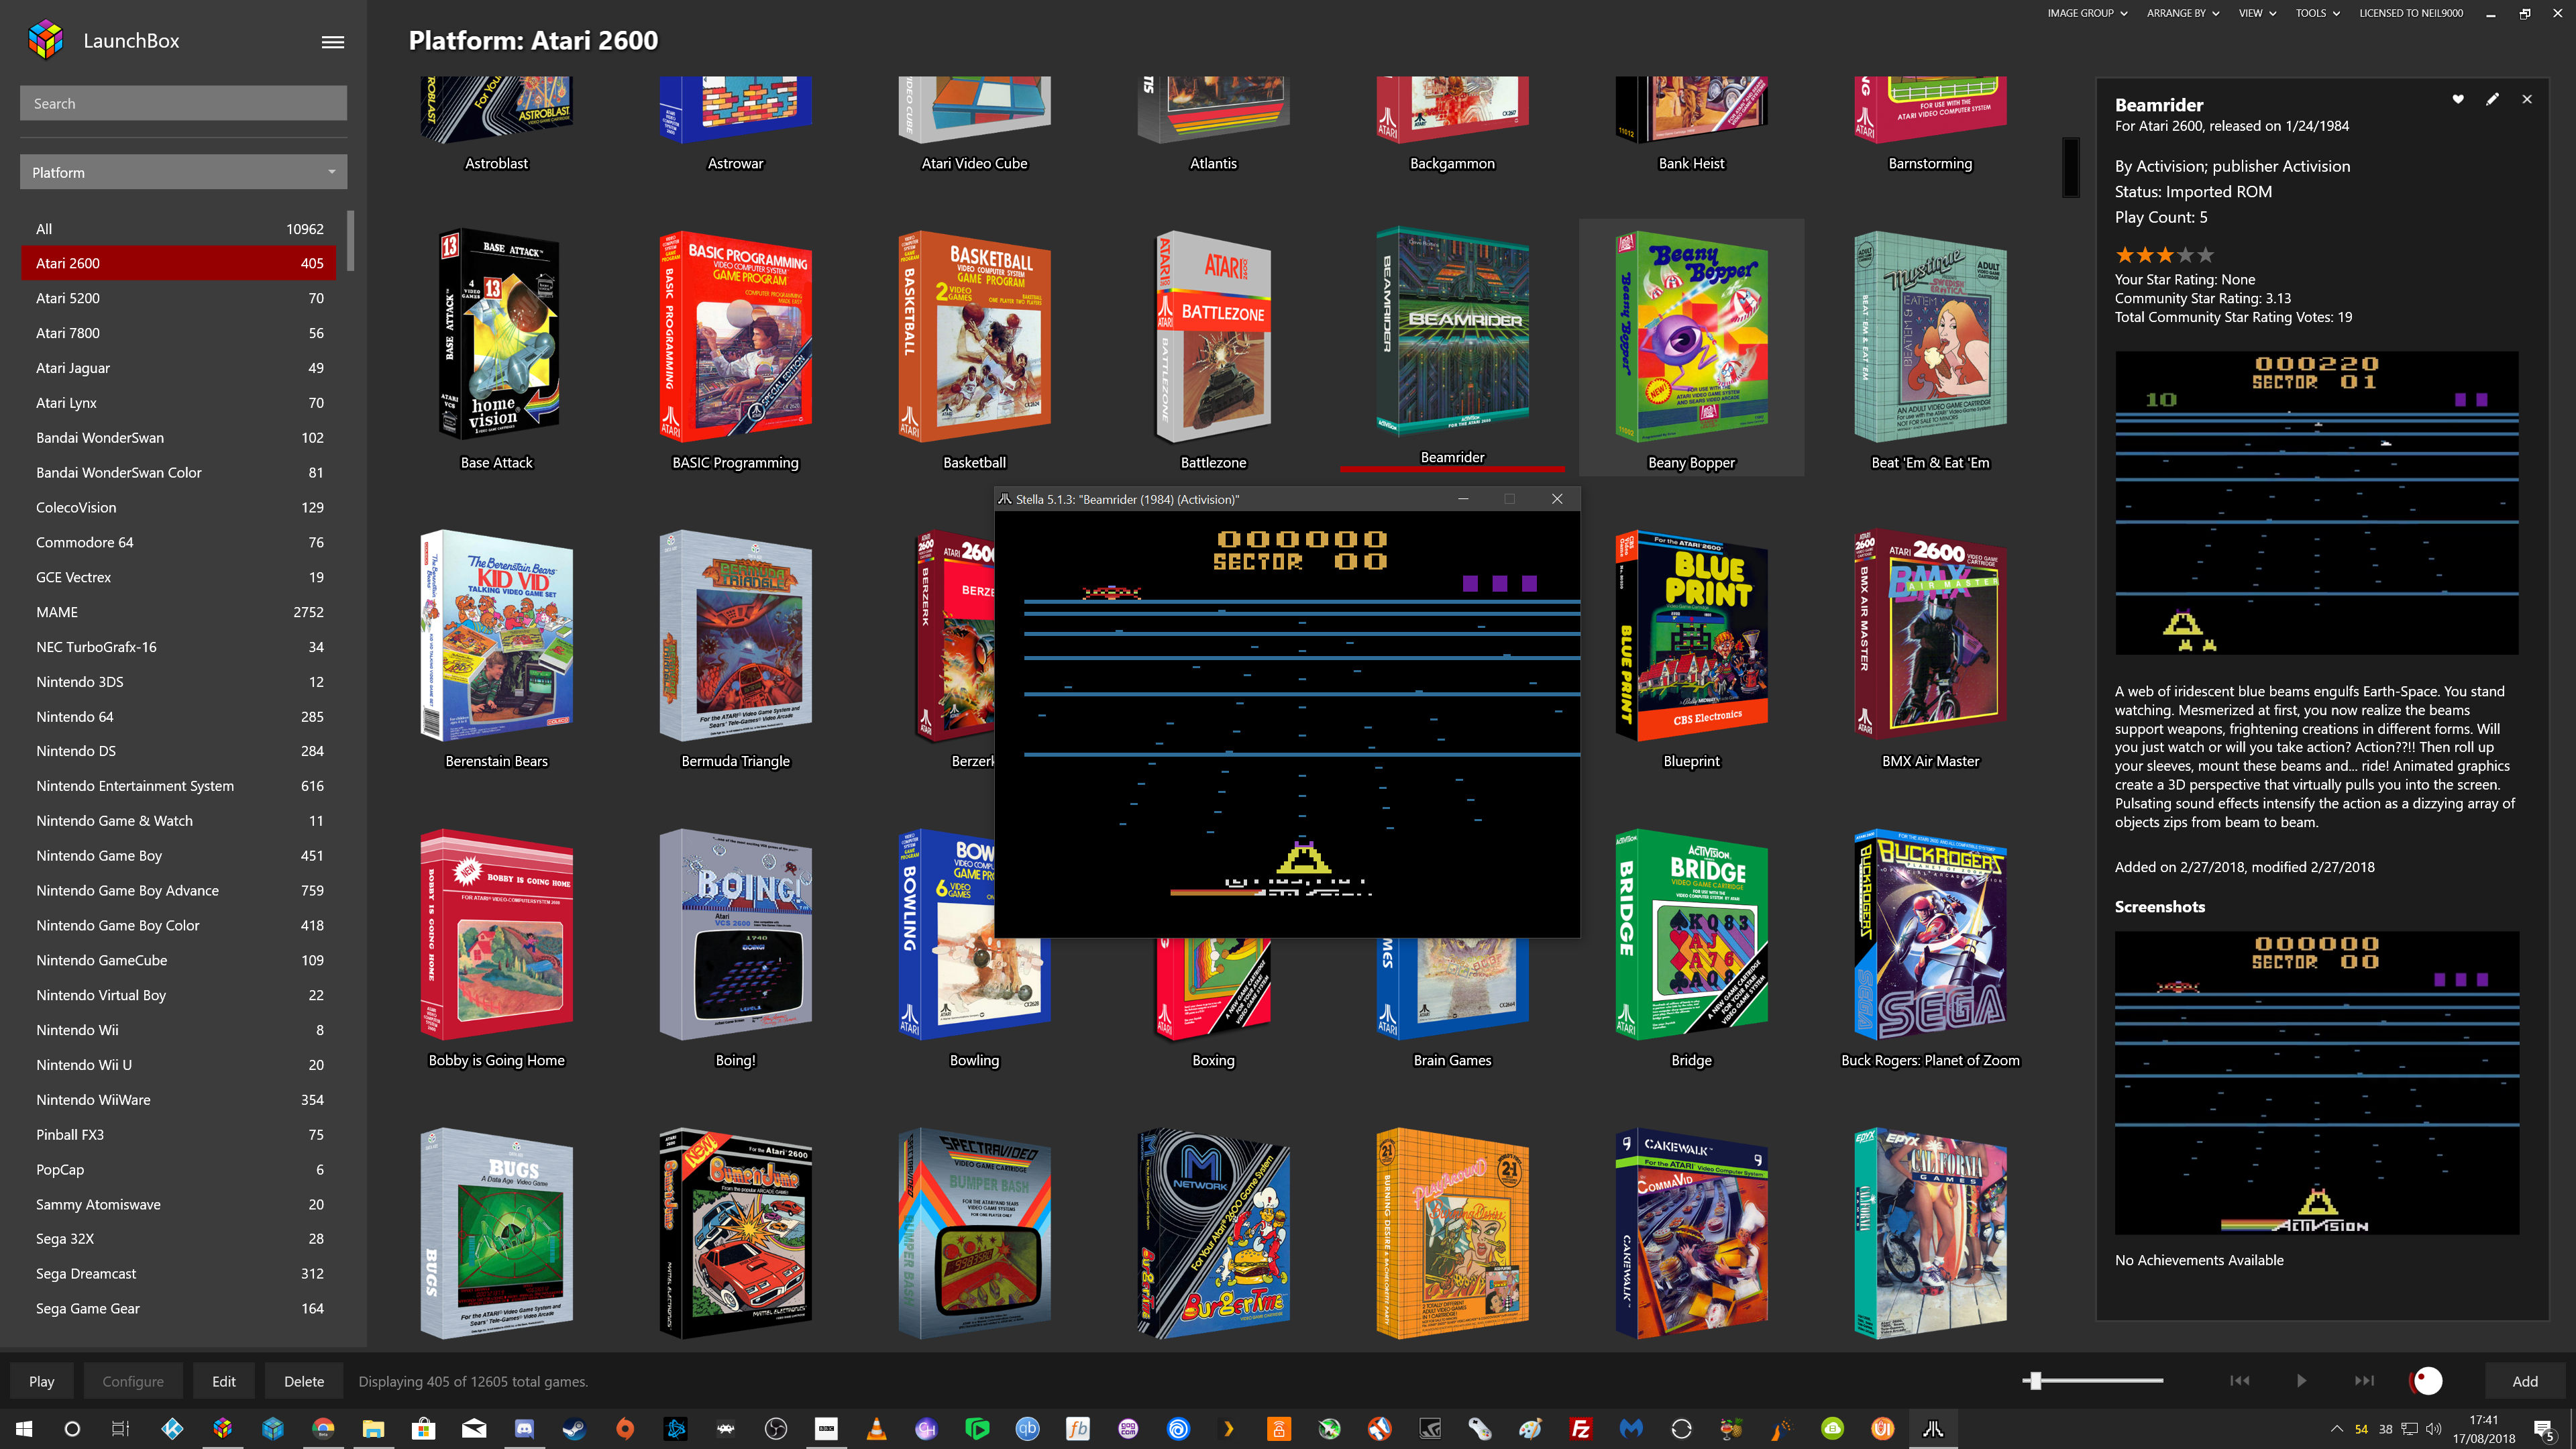This screenshot has height=1449, width=2576.
Task: Edit Beamrider with the pencil icon
Action: [x=2492, y=99]
